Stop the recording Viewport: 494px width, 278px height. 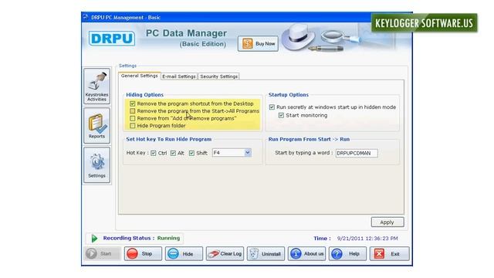click(143, 253)
